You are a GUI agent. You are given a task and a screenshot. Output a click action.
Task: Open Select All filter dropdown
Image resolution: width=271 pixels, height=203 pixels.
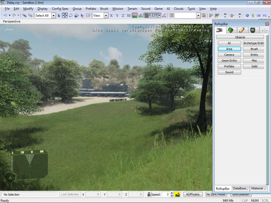(x=53, y=16)
